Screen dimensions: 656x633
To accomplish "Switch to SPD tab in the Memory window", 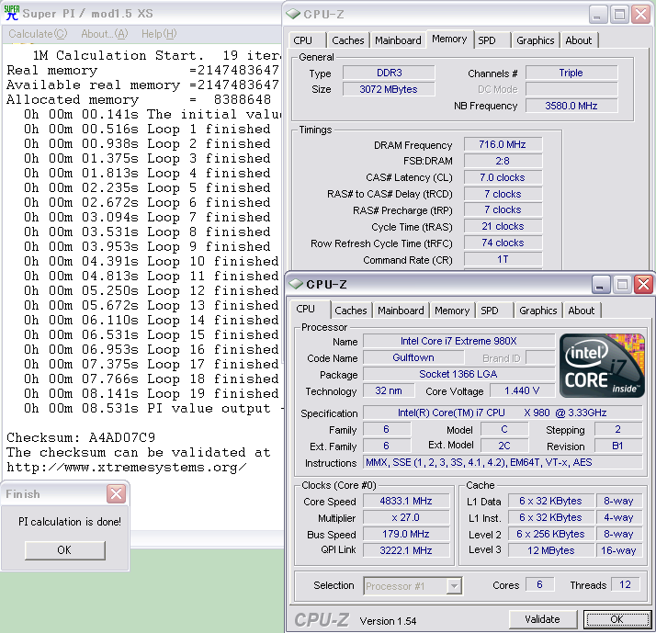I will [492, 40].
